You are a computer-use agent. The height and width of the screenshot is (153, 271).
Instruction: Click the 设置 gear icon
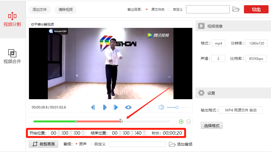click(x=201, y=93)
